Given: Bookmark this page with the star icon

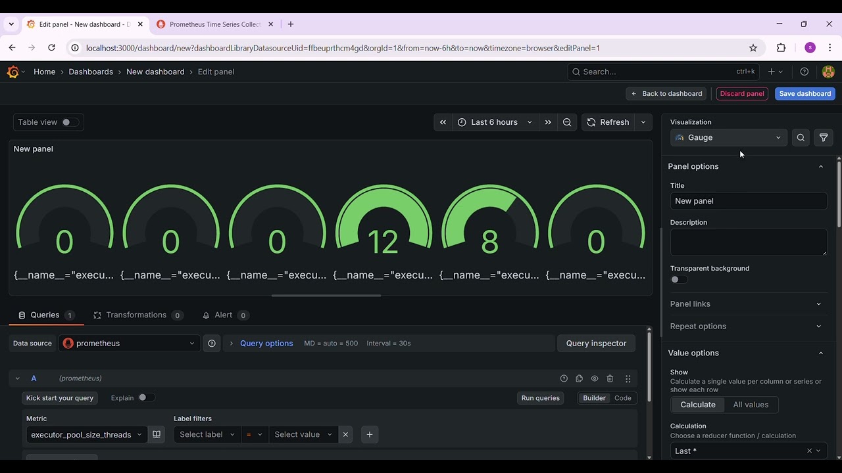Looking at the screenshot, I should tap(753, 48).
